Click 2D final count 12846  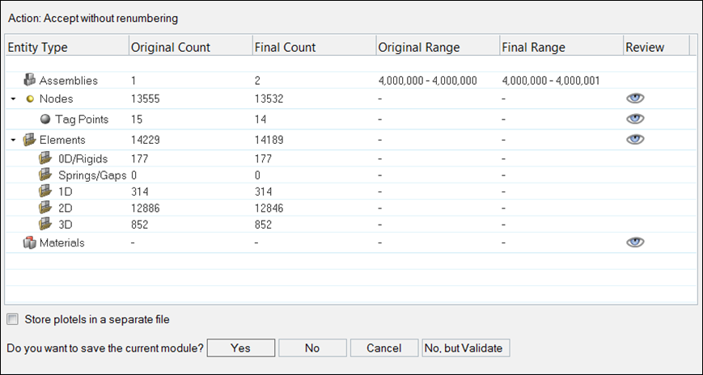[269, 208]
